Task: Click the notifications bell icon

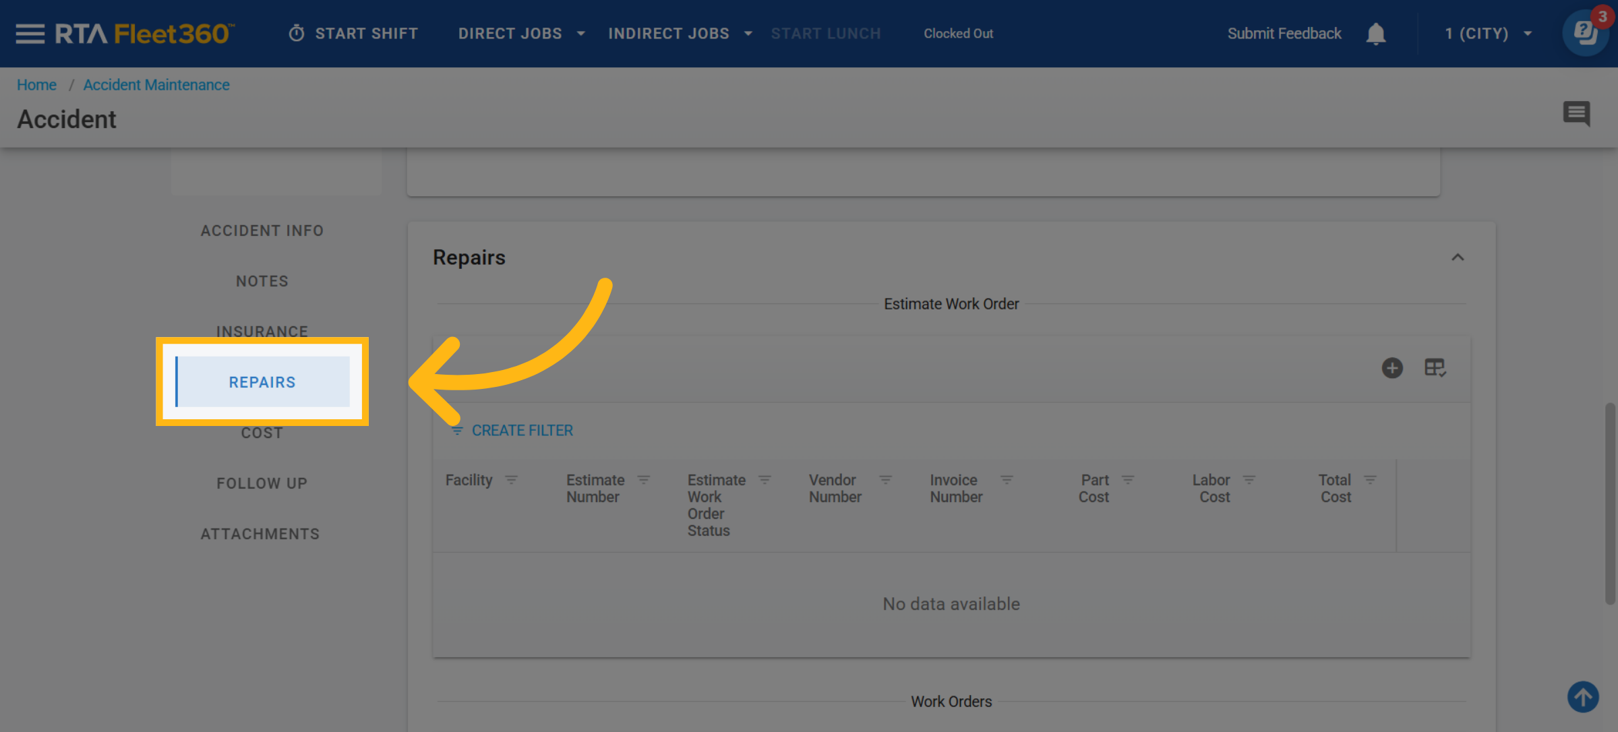Action: [x=1375, y=34]
